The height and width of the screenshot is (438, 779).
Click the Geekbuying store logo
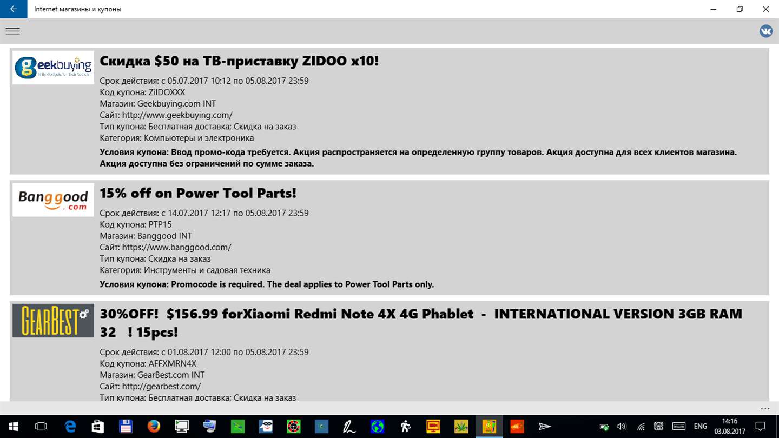click(53, 68)
